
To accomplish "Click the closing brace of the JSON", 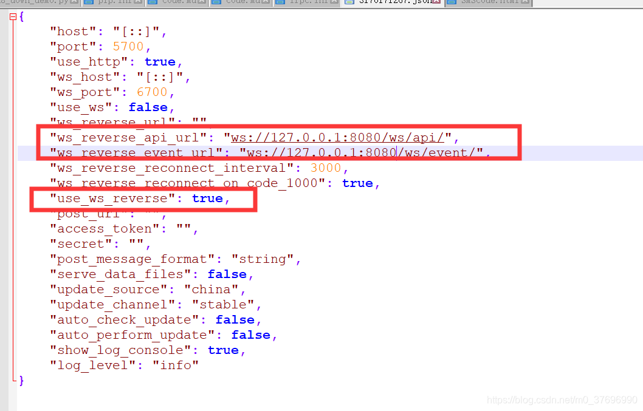I will click(x=21, y=380).
